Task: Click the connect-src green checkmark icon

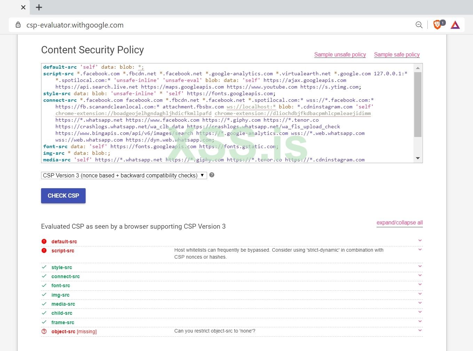Action: click(44, 276)
